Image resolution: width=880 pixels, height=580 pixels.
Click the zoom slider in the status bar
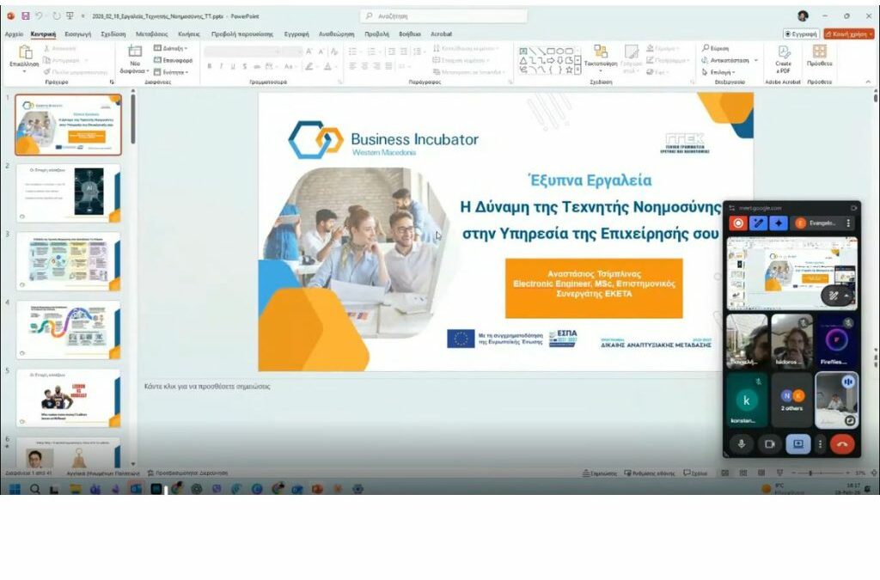click(x=812, y=473)
